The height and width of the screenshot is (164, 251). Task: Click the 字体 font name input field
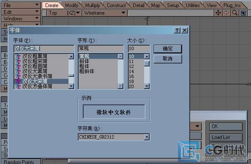tap(44, 48)
